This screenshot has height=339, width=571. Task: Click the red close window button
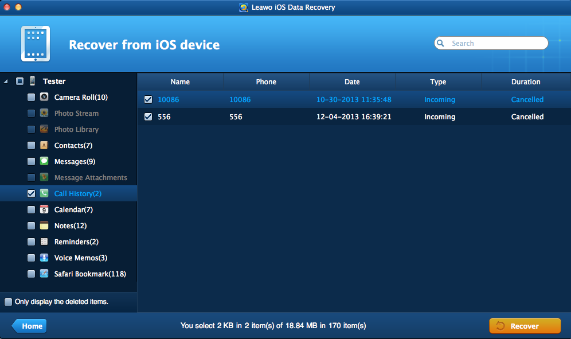[x=7, y=7]
